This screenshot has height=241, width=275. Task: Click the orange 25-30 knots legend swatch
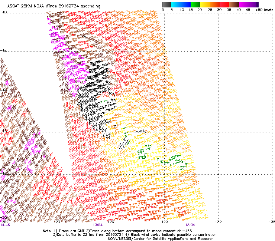point(215,4)
